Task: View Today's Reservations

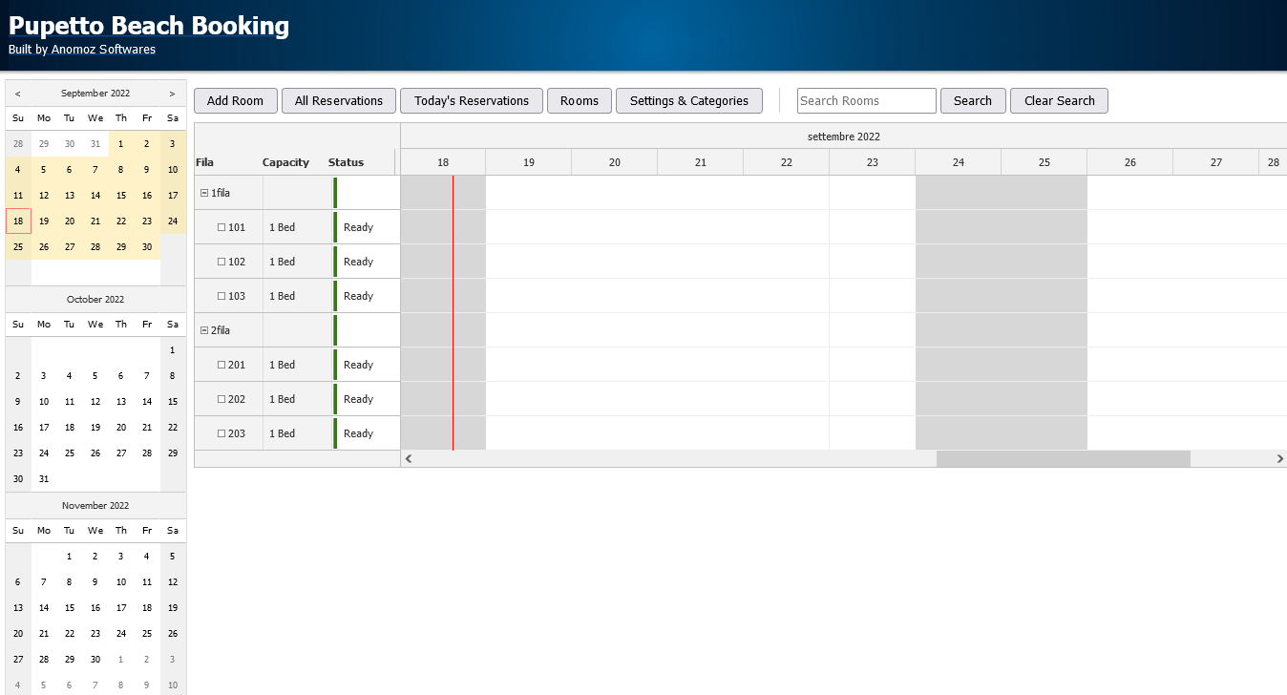Action: pyautogui.click(x=471, y=100)
